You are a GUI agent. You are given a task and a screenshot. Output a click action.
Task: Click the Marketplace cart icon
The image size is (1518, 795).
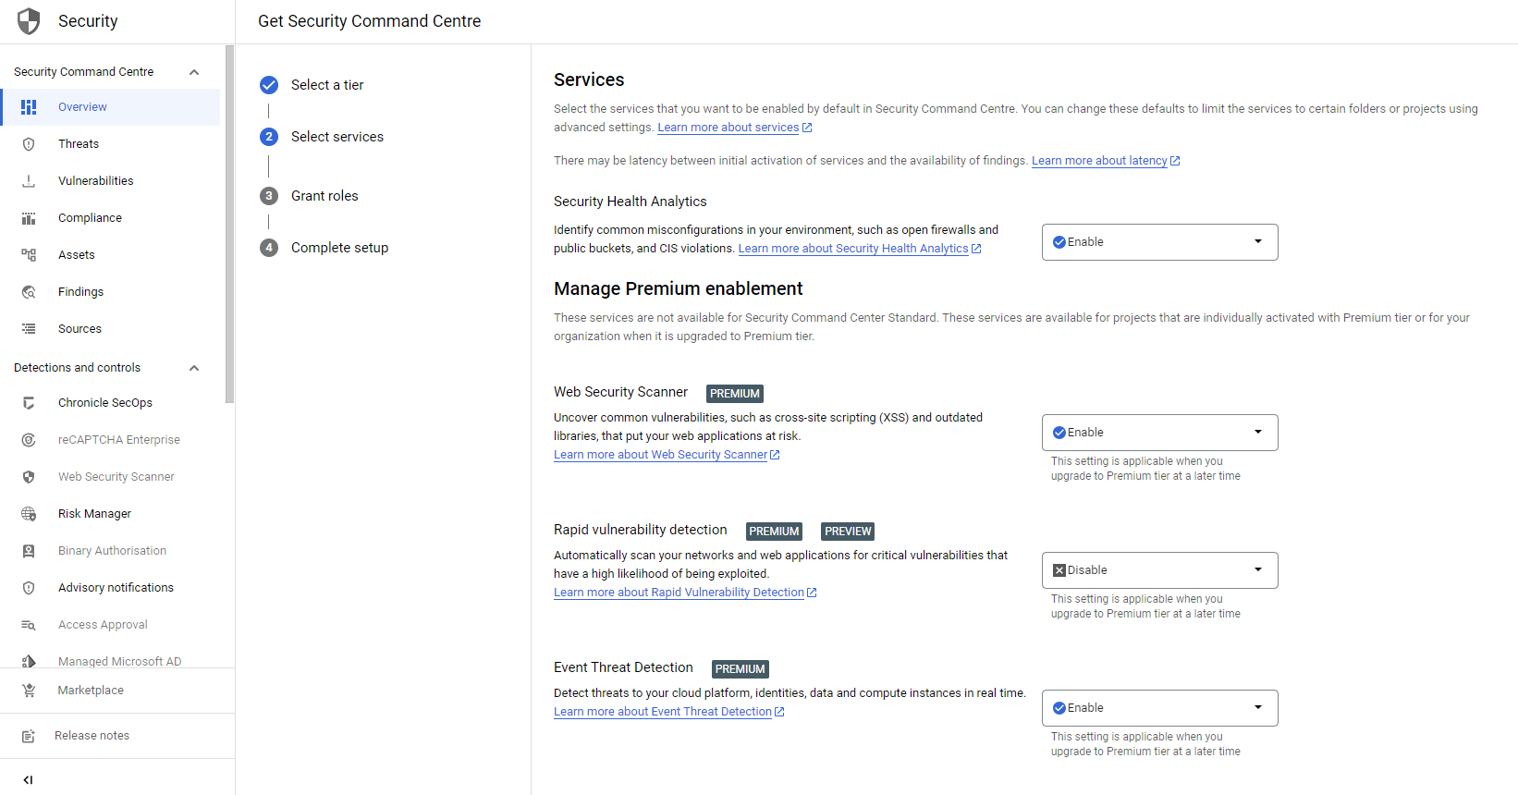pos(29,691)
